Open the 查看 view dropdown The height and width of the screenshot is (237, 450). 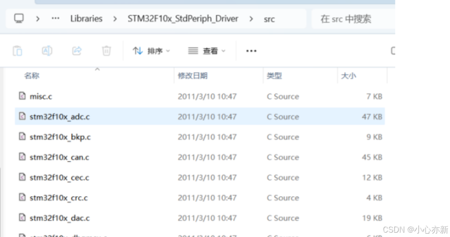coord(207,51)
